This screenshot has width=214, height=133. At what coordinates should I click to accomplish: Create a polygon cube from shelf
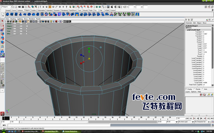[12, 14]
